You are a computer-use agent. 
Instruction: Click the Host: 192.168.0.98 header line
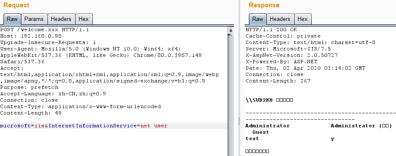pyautogui.click(x=31, y=36)
